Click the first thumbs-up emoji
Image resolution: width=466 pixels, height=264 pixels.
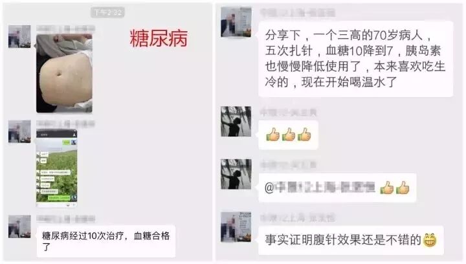(273, 135)
